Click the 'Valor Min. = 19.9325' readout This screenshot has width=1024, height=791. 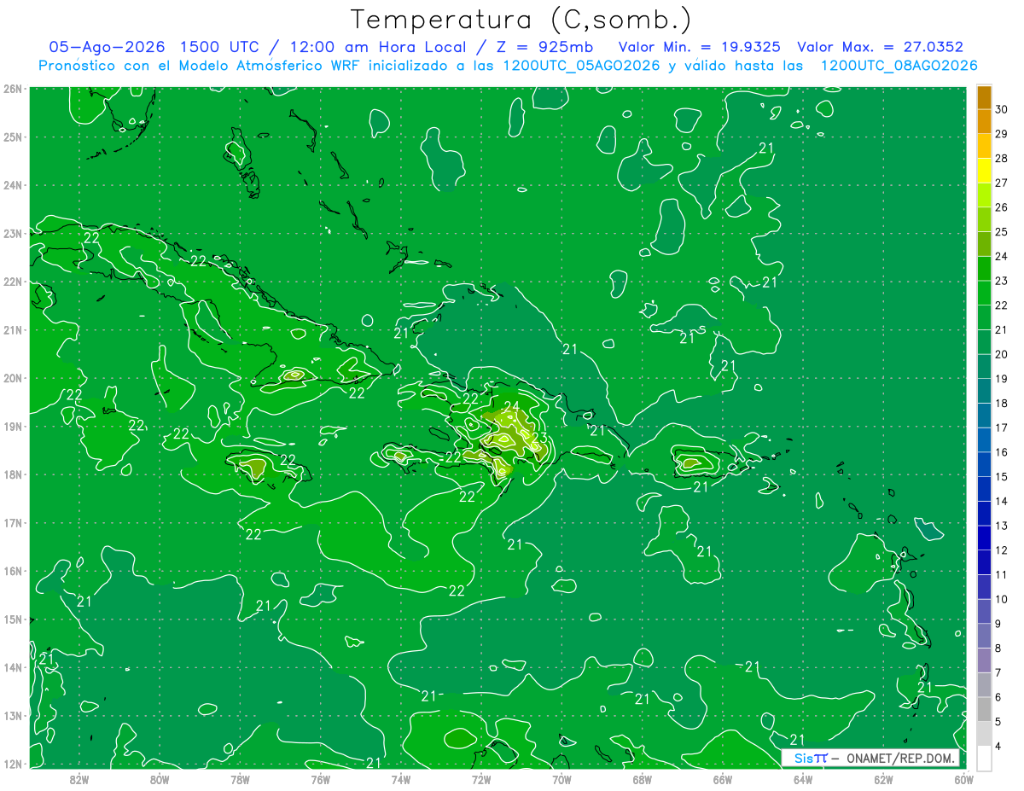tap(699, 47)
